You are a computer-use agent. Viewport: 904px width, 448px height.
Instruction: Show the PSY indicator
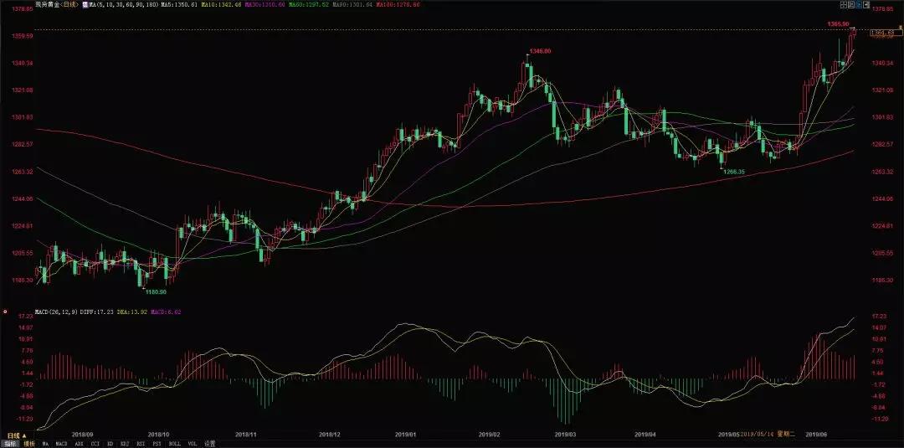[x=156, y=444]
